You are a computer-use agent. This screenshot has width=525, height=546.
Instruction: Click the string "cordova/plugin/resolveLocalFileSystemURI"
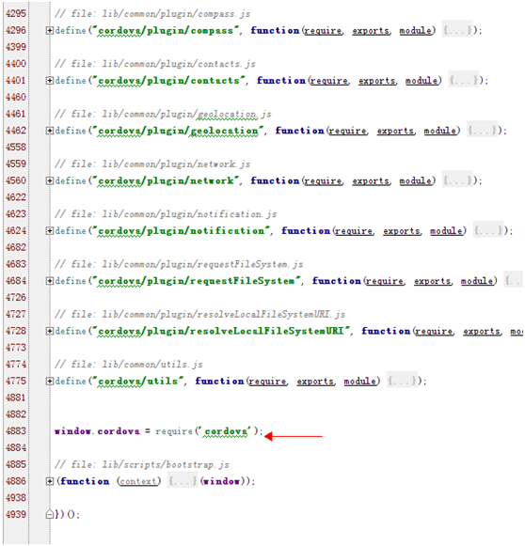221,332
